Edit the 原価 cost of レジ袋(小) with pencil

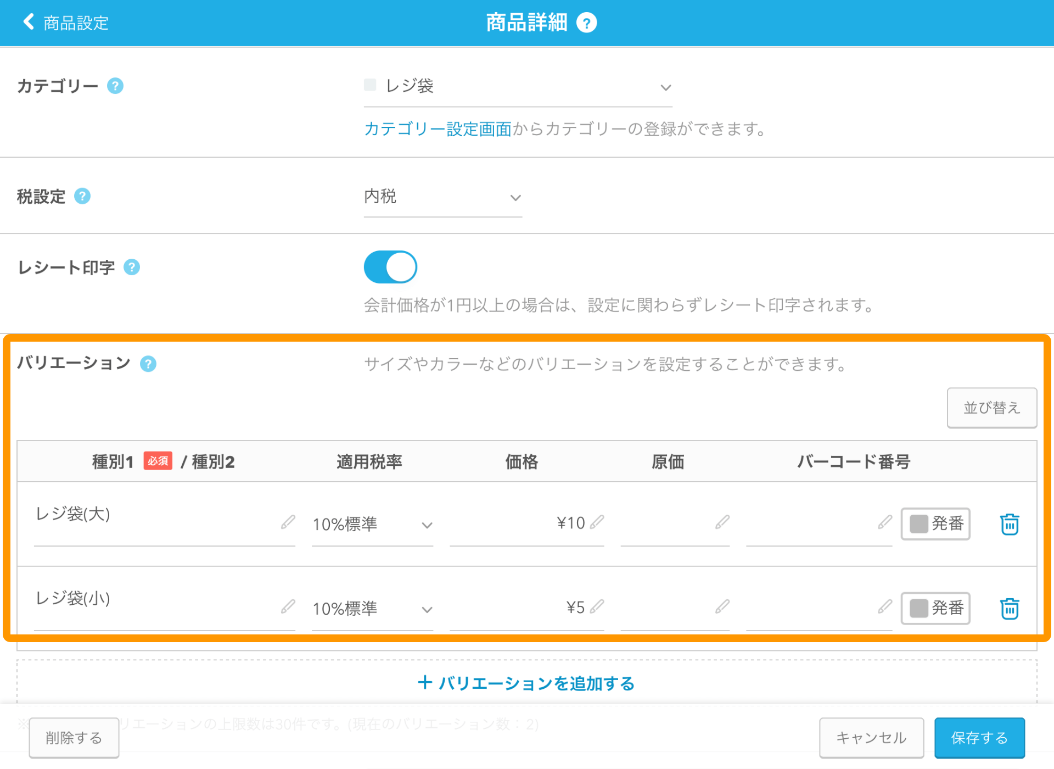click(722, 606)
